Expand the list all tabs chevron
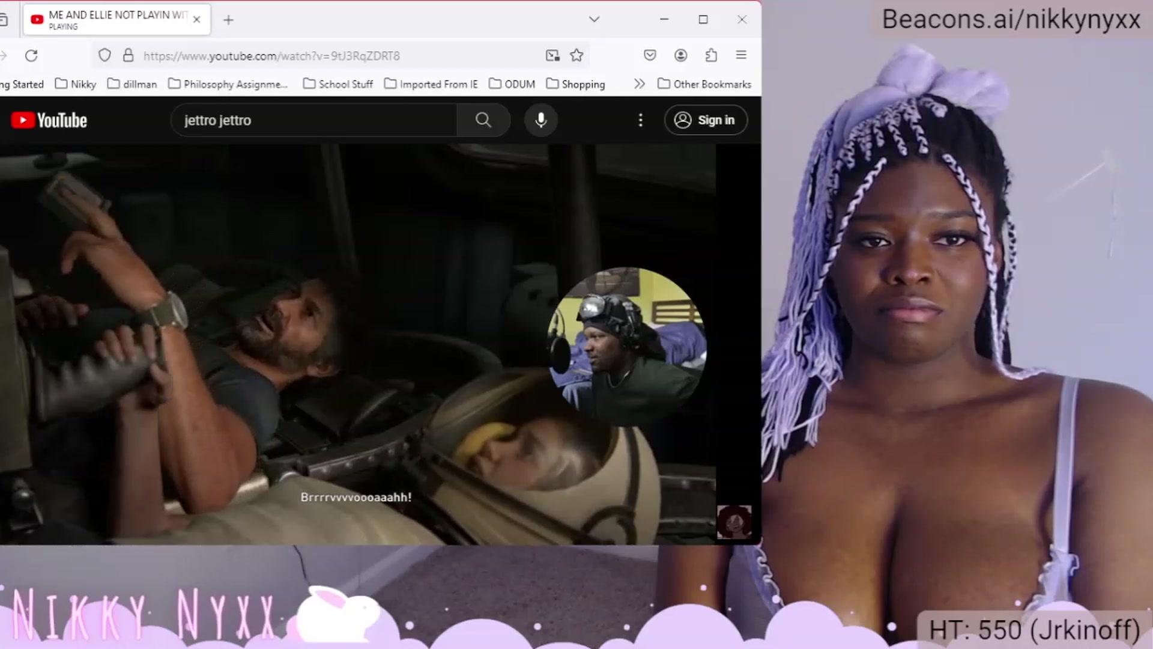Image resolution: width=1153 pixels, height=649 pixels. (x=594, y=19)
